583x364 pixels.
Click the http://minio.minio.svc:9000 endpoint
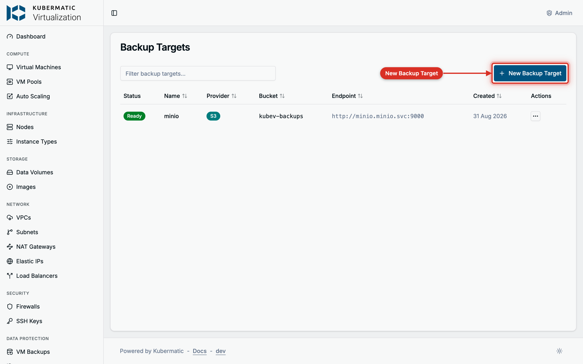point(378,116)
